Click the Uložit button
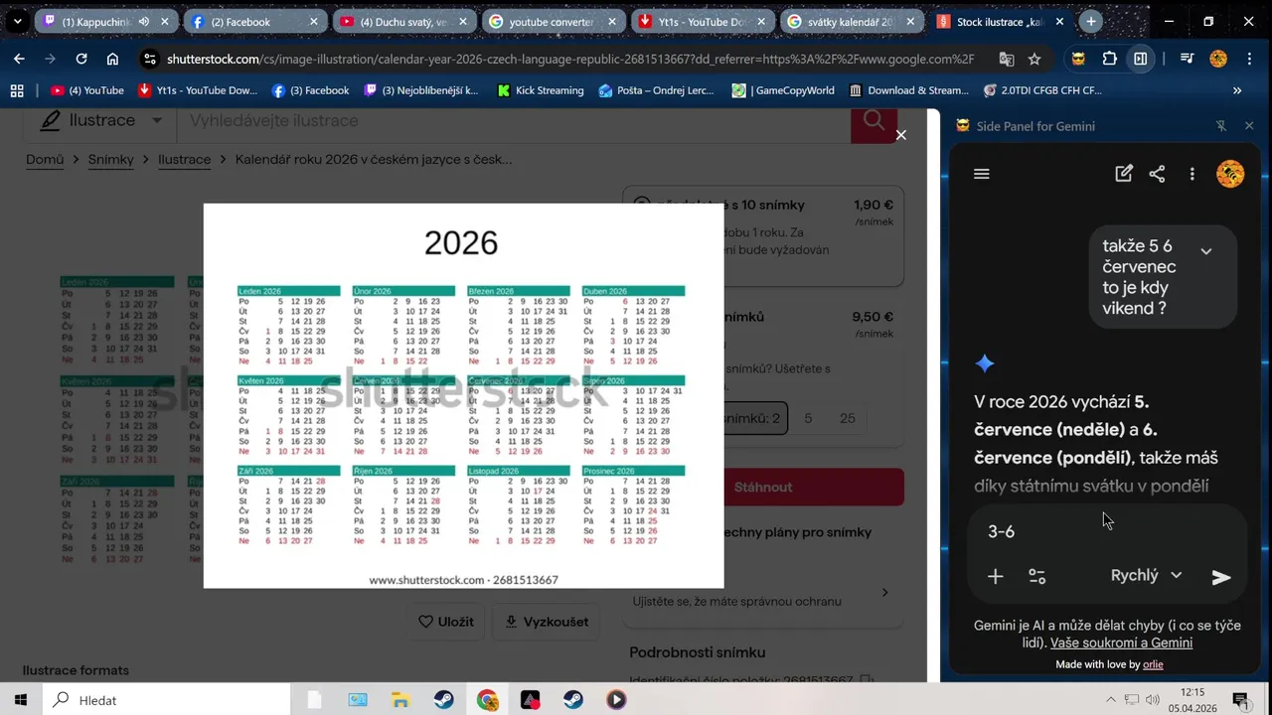Viewport: 1272px width, 715px height. pyautogui.click(x=445, y=622)
